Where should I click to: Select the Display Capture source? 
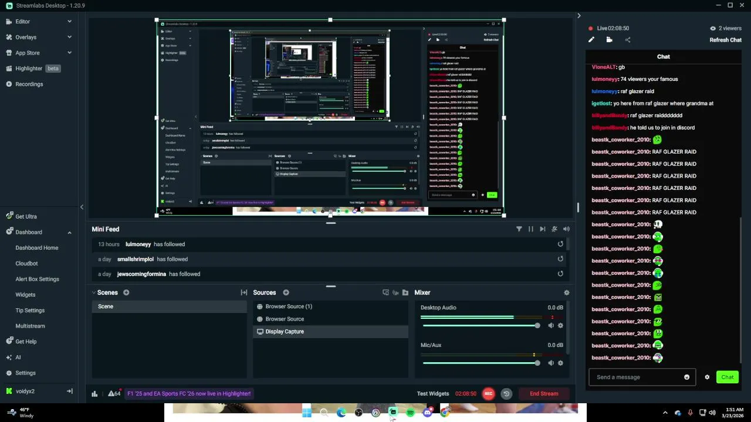click(x=331, y=332)
